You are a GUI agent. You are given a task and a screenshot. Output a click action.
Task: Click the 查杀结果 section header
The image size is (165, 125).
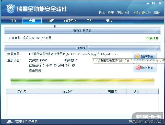(82, 48)
